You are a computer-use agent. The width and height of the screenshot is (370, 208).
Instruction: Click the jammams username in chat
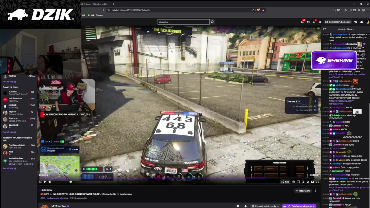[x=337, y=171]
